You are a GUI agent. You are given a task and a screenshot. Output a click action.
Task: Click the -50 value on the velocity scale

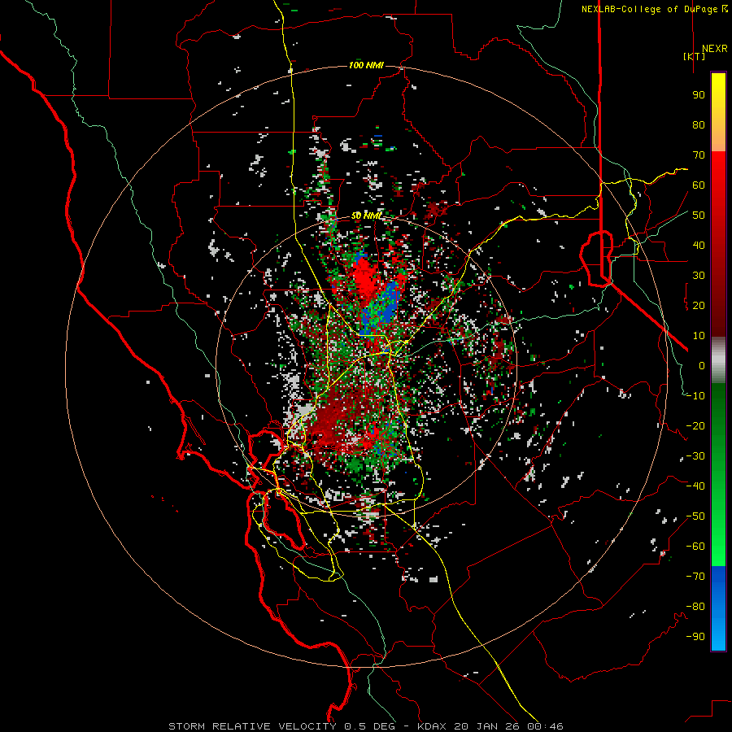[x=695, y=516]
